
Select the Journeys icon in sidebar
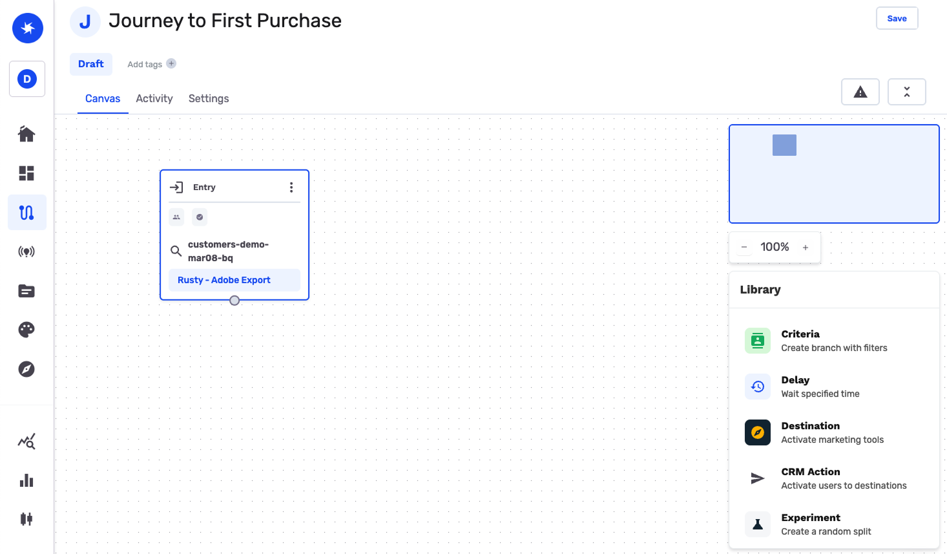[x=26, y=213]
